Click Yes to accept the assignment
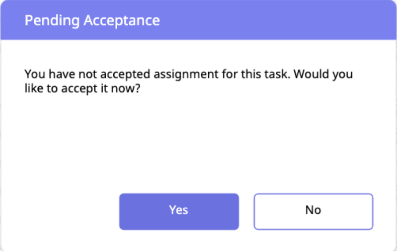 coord(179,211)
